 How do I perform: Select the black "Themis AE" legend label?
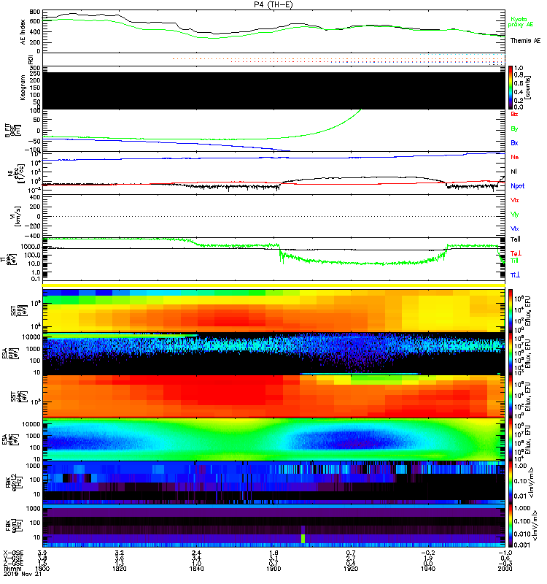click(525, 41)
